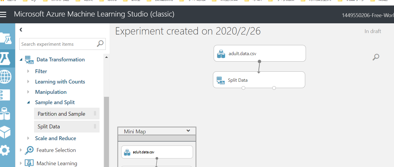Click the Data Transformation label
The image size is (394, 167).
61,60
